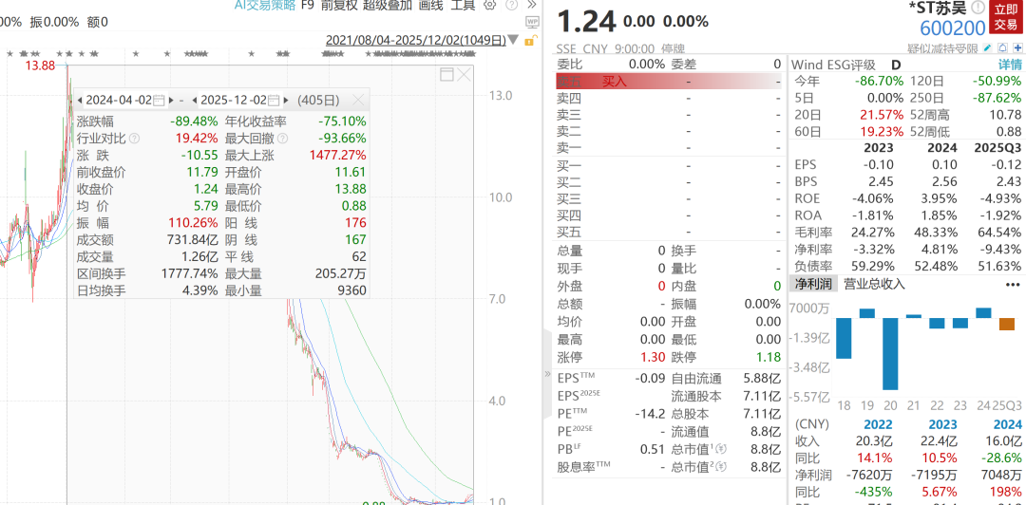The image size is (1026, 505).
Task: Click 疑似减持受限 tag text
Action: tap(943, 48)
